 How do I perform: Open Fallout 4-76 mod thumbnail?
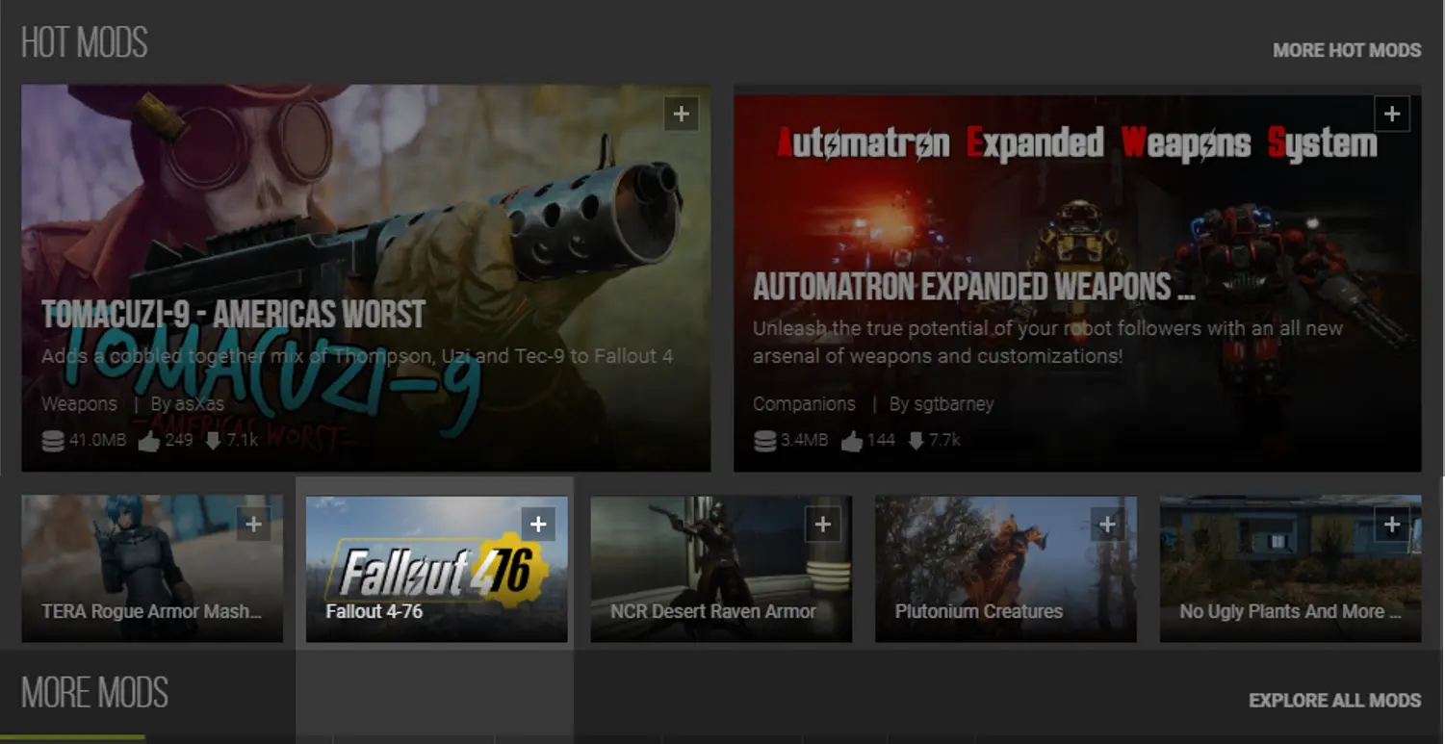point(436,569)
